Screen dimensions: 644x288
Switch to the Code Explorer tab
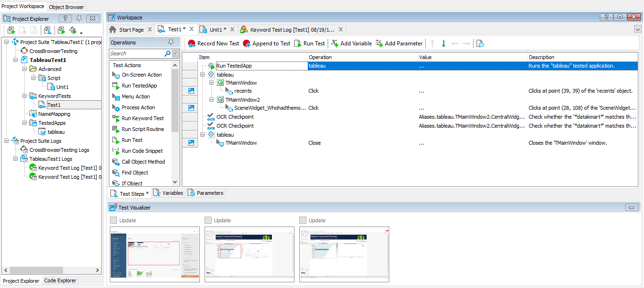click(x=60, y=281)
